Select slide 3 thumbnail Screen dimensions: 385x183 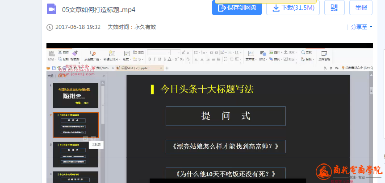(x=75, y=155)
